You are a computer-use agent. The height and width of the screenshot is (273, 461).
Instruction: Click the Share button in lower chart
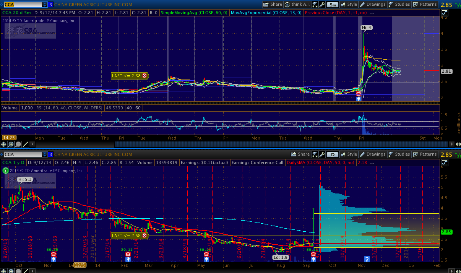pyautogui.click(x=300, y=154)
